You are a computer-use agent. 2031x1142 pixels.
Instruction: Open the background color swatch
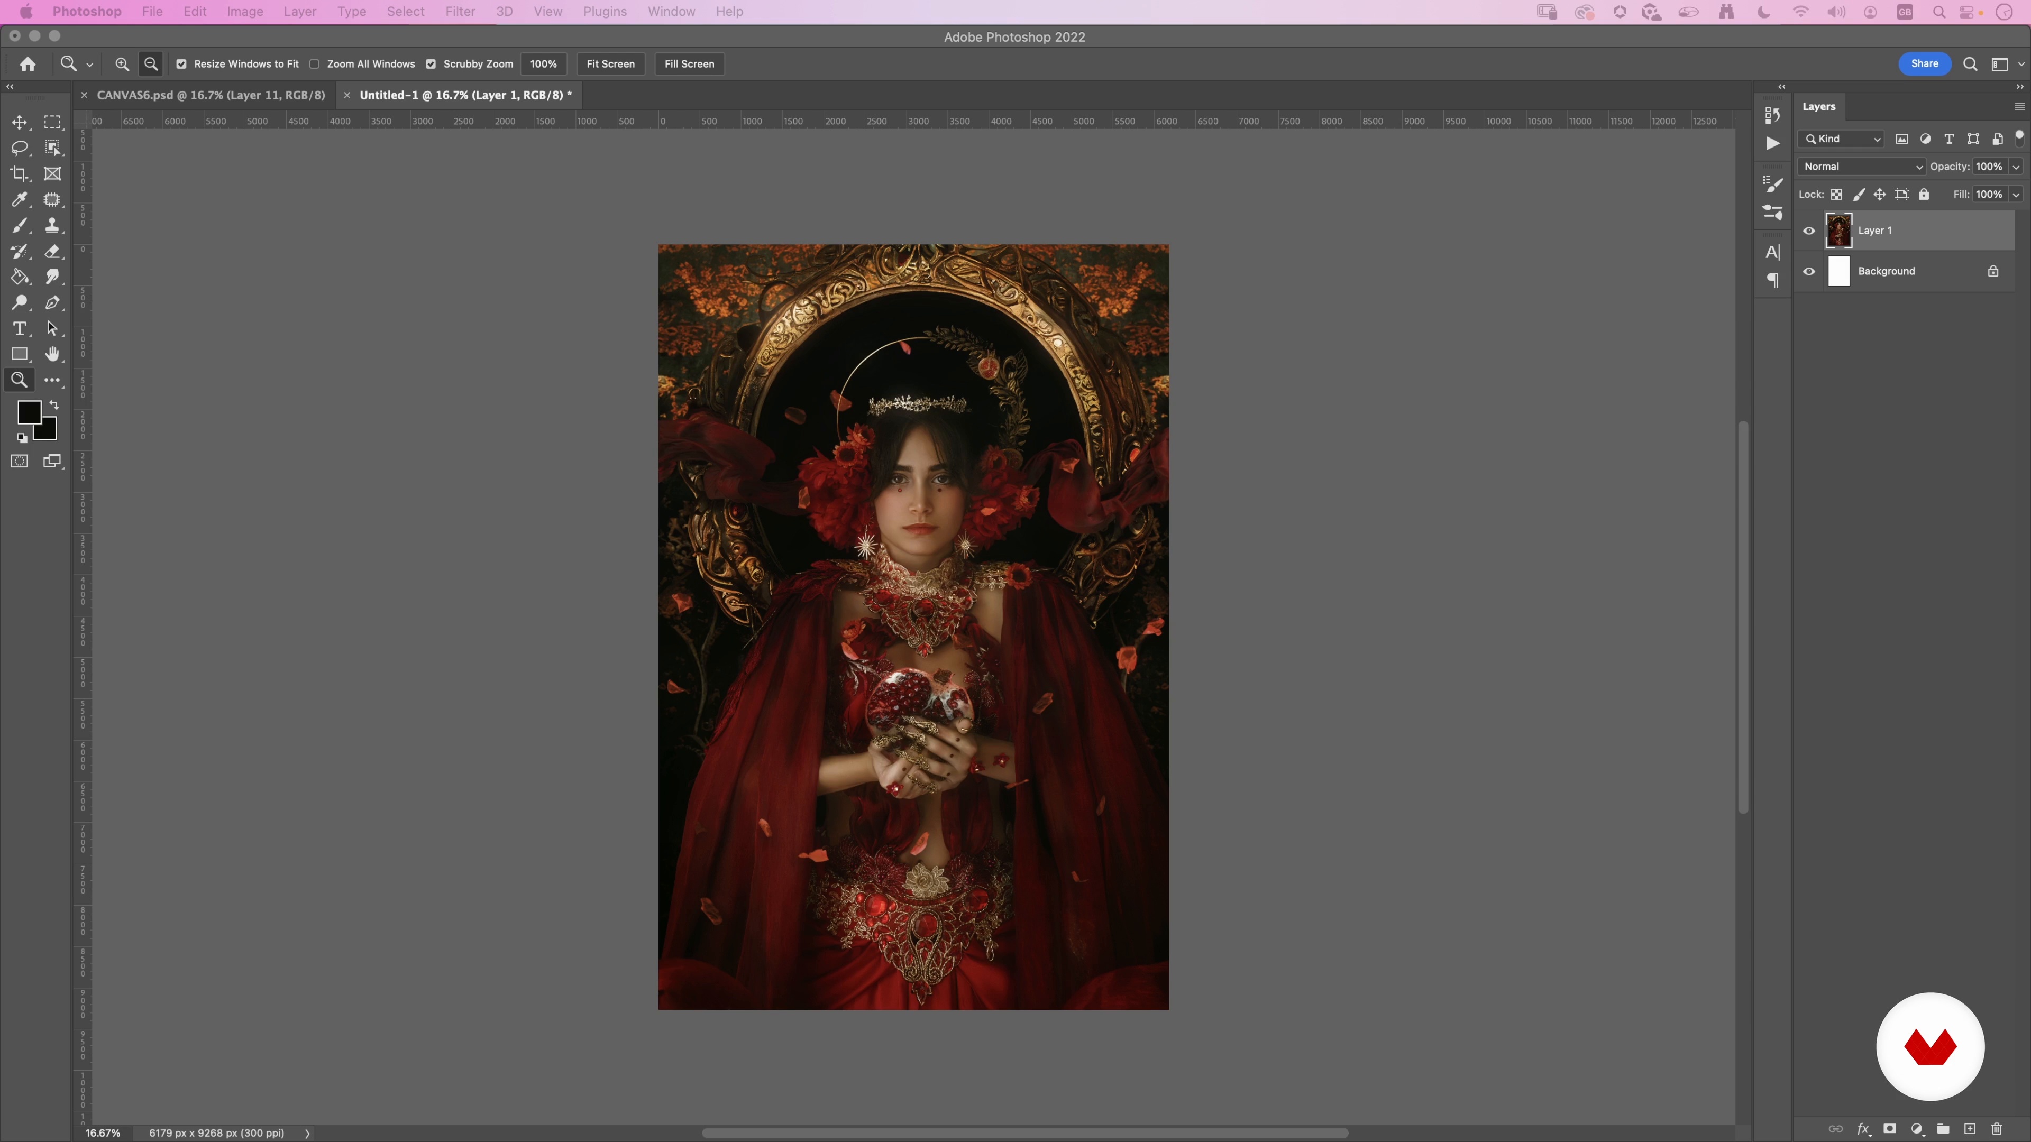tap(47, 432)
